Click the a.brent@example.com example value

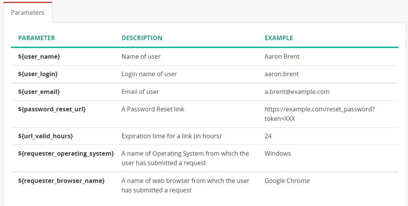pos(297,92)
